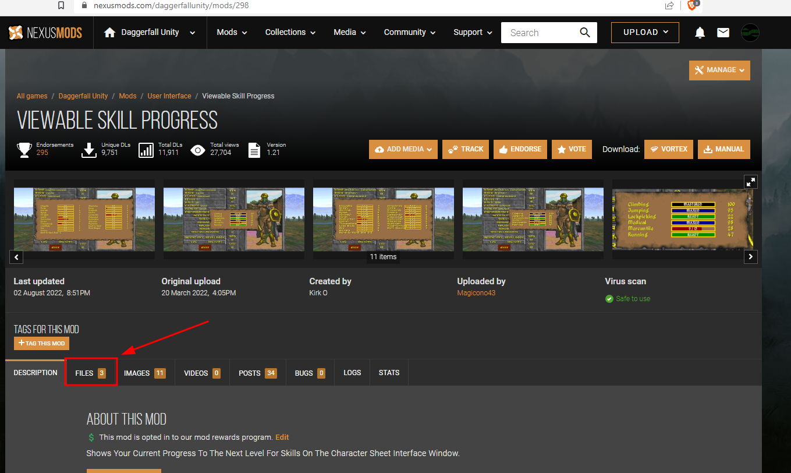The width and height of the screenshot is (791, 473).
Task: Click the Tag This Mod button
Action: pyautogui.click(x=41, y=343)
